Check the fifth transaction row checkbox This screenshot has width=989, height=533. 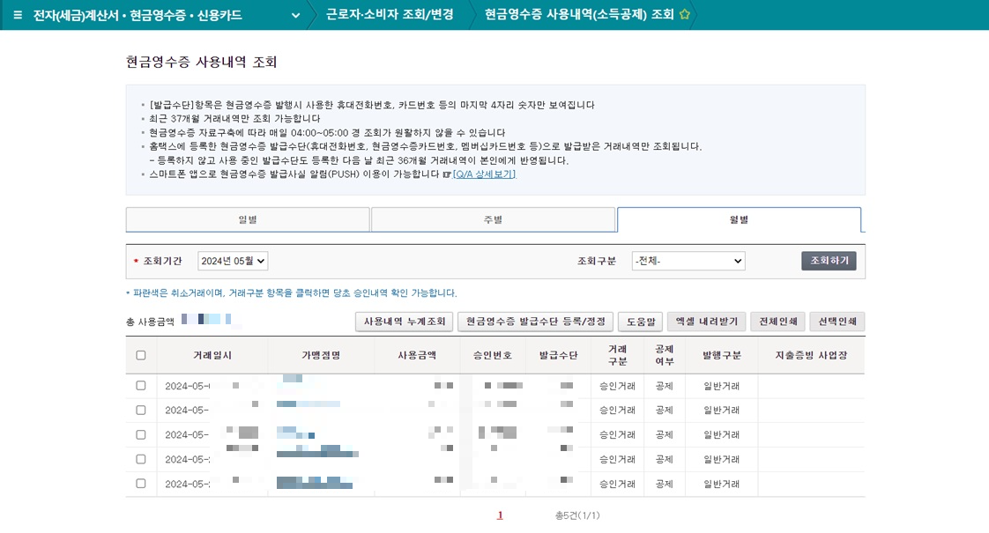click(x=141, y=484)
